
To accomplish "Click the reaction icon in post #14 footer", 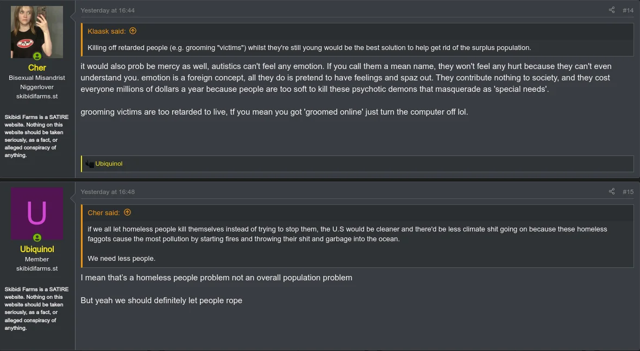I will 90,164.
